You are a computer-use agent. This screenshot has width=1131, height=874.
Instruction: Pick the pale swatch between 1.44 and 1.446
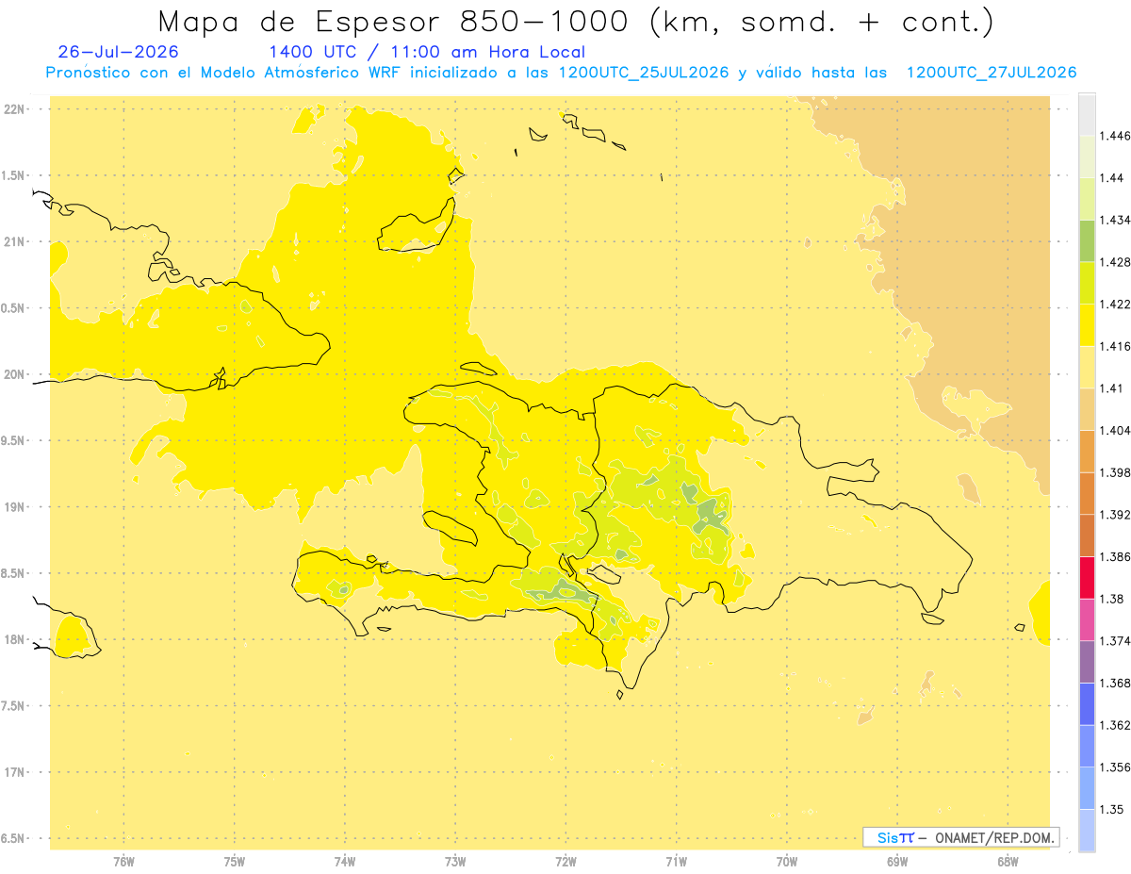(x=1087, y=157)
